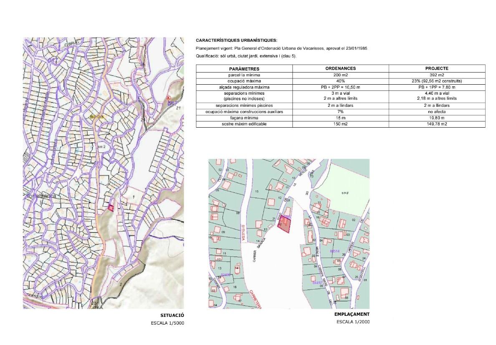The image size is (496, 345).
Task: Select the PARÀMETRES column header
Action: [x=244, y=68]
